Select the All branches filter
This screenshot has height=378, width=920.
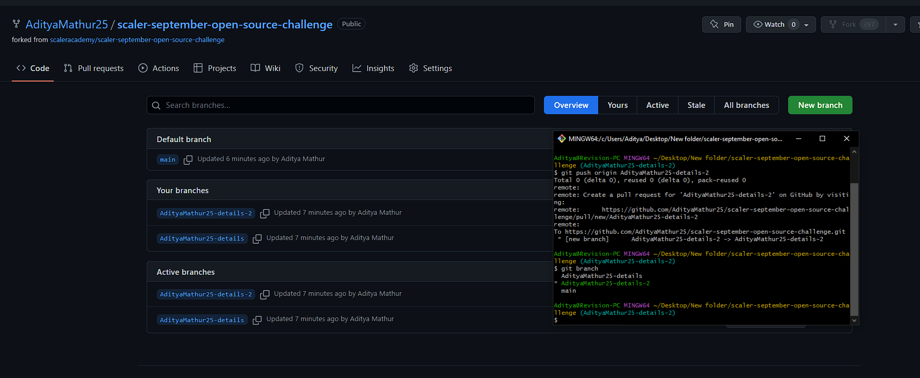746,105
